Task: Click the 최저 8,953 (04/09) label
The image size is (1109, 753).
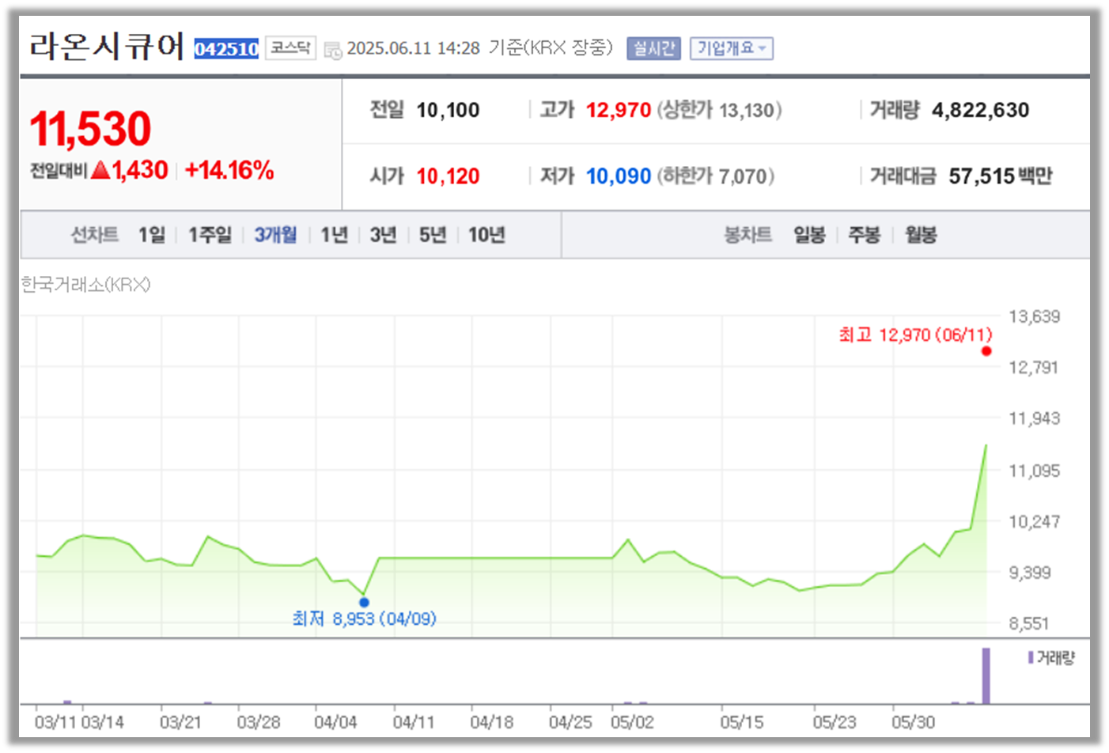Action: coord(364,619)
